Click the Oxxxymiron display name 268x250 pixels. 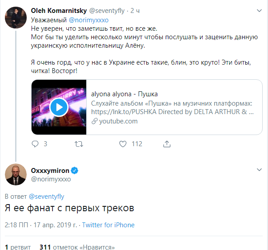pyautogui.click(x=50, y=170)
